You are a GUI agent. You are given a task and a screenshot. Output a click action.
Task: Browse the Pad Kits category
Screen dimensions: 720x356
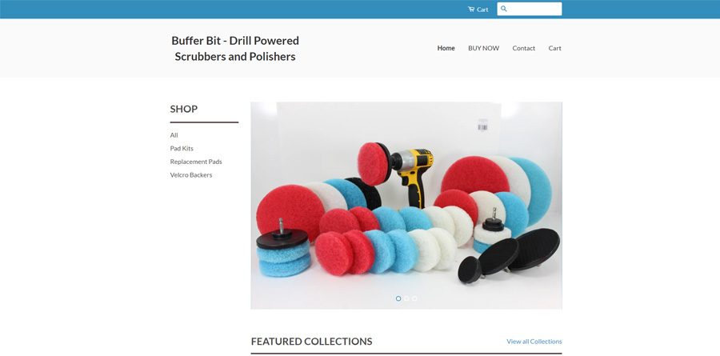click(182, 148)
